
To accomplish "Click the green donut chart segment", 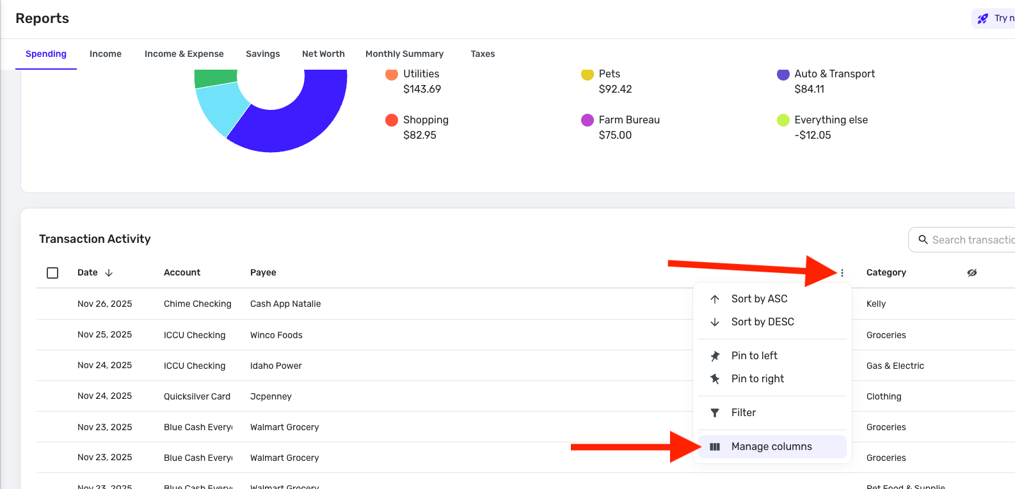I will point(216,77).
